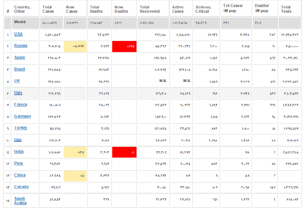Click the Russia country link
305x208 pixels.
(21, 46)
